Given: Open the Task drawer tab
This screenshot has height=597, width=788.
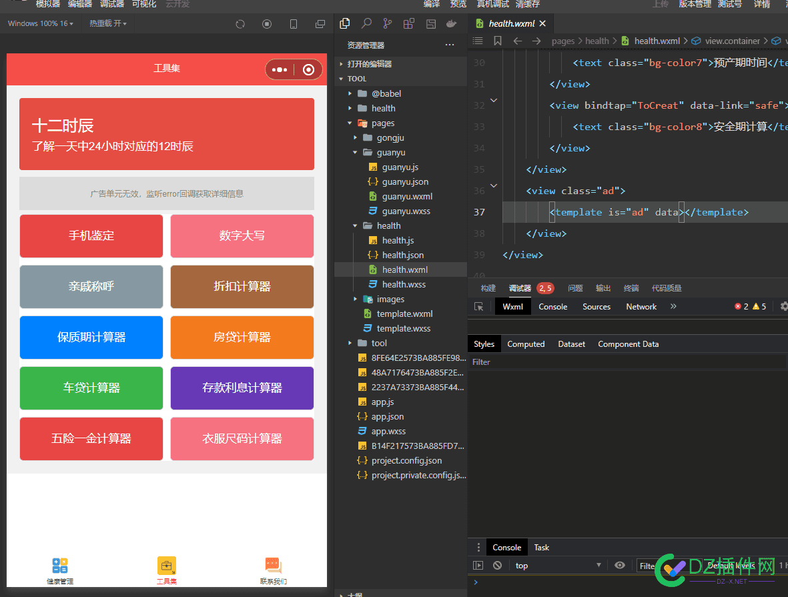Looking at the screenshot, I should point(542,548).
